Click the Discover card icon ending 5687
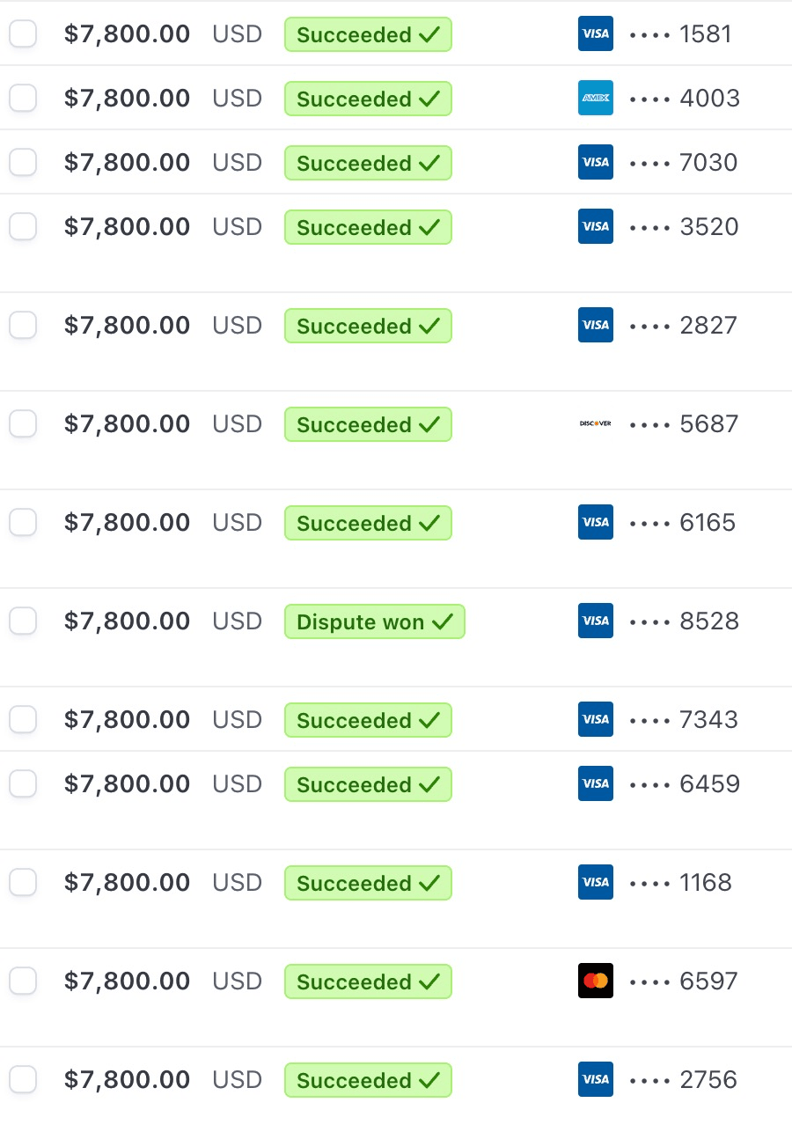The width and height of the screenshot is (792, 1132). (596, 423)
